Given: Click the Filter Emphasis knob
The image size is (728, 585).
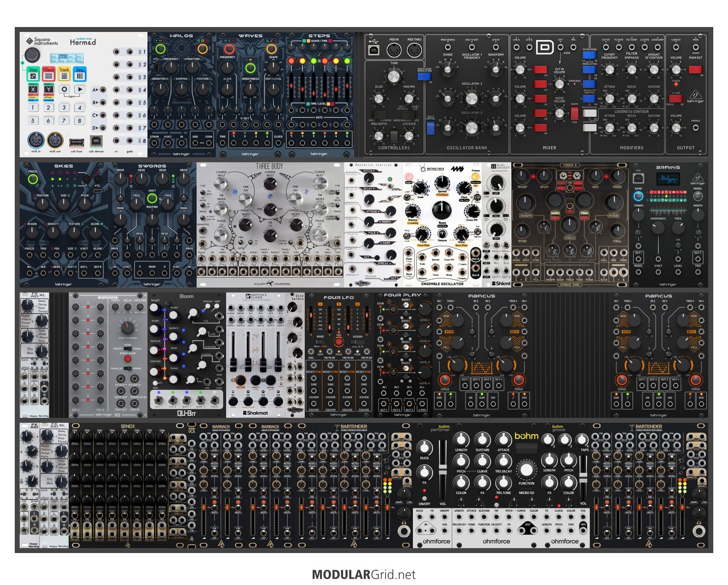Looking at the screenshot, I should tap(632, 70).
